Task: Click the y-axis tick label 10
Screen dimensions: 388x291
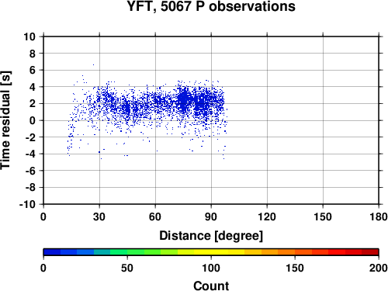Action: point(29,36)
